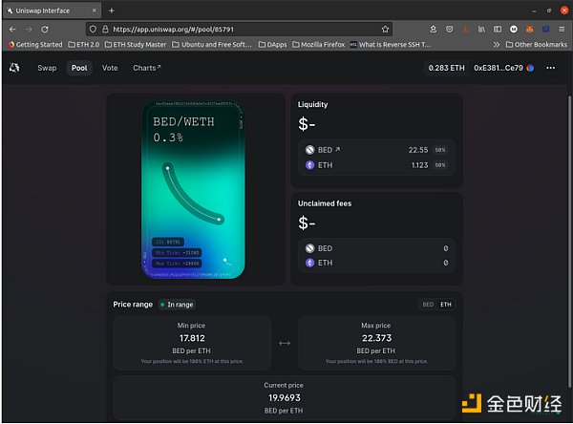Viewport: 573px width, 424px height.
Task: Reload the page with the refresh icon
Action: click(48, 29)
